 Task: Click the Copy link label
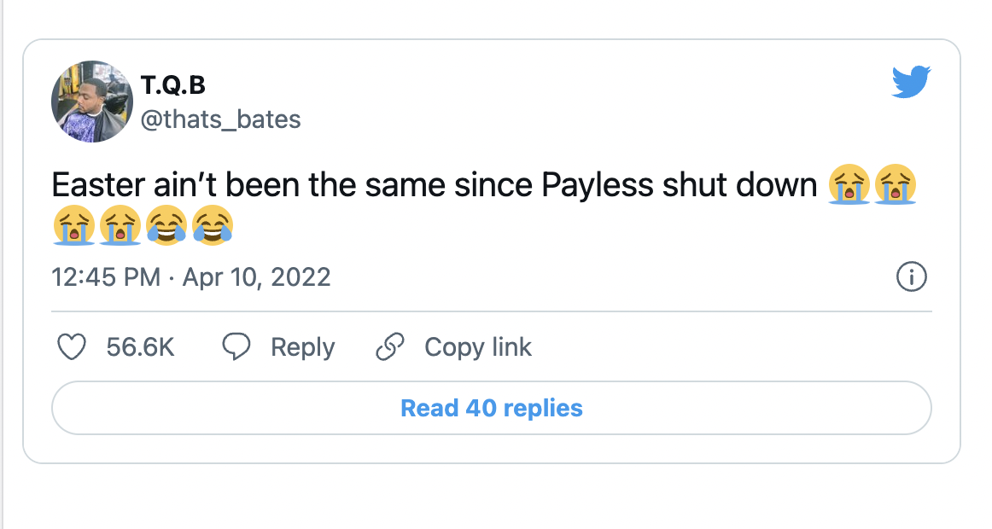[477, 347]
